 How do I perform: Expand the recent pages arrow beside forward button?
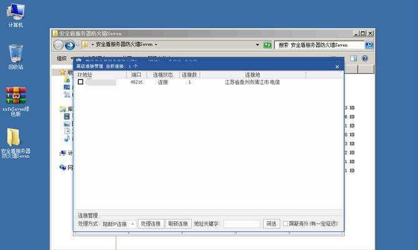pyautogui.click(x=77, y=45)
